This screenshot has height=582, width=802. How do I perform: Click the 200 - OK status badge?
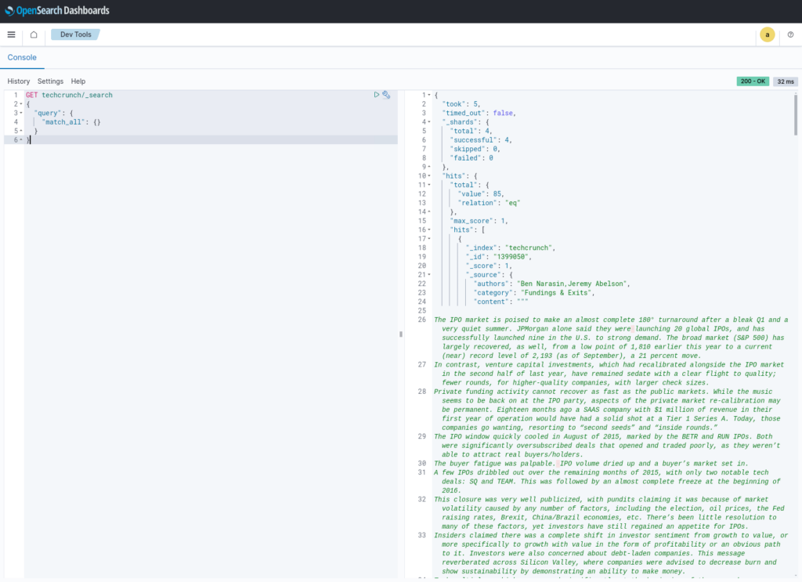[753, 81]
